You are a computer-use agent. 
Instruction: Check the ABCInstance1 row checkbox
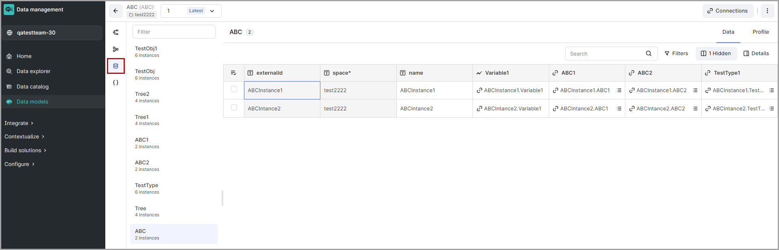tap(234, 89)
